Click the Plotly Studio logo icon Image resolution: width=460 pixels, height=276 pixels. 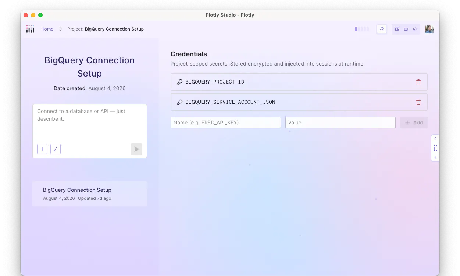[30, 29]
